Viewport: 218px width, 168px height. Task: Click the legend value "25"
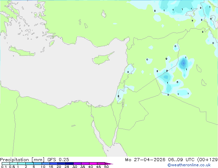coord(67,167)
